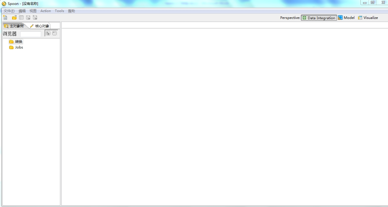
Task: Open the 编辑 menu
Action: (22, 11)
